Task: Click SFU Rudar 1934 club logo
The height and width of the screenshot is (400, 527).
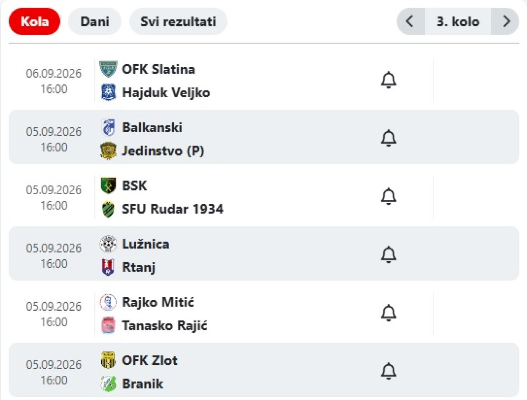Action: (108, 209)
